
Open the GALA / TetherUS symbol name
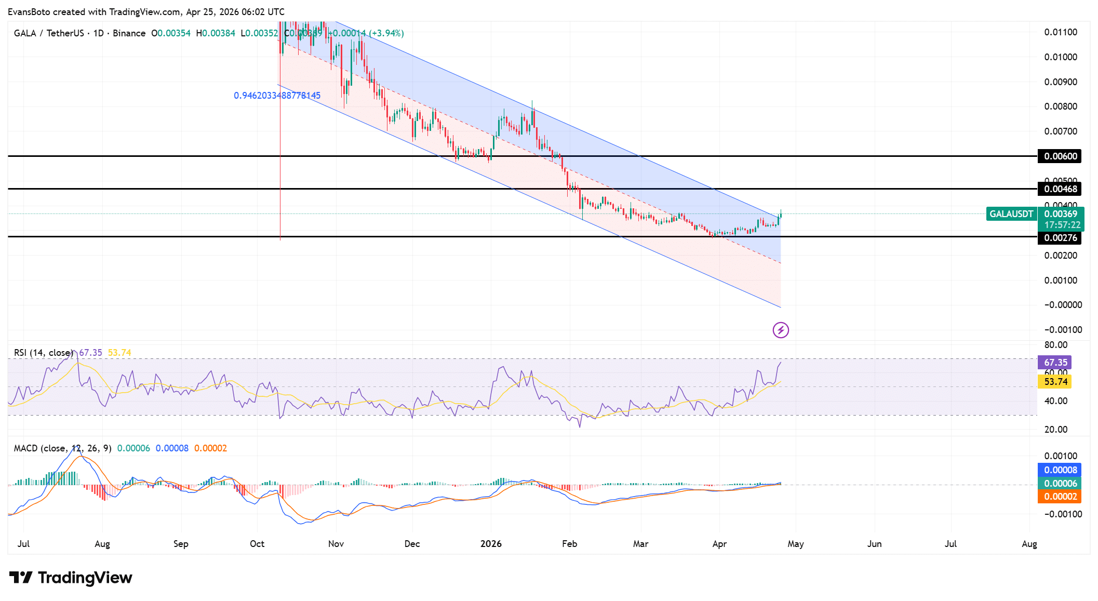point(49,33)
